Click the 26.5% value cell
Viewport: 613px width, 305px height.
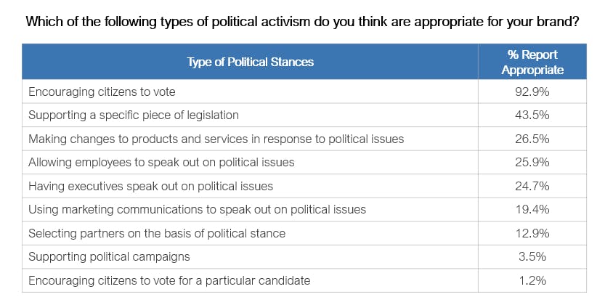click(532, 139)
